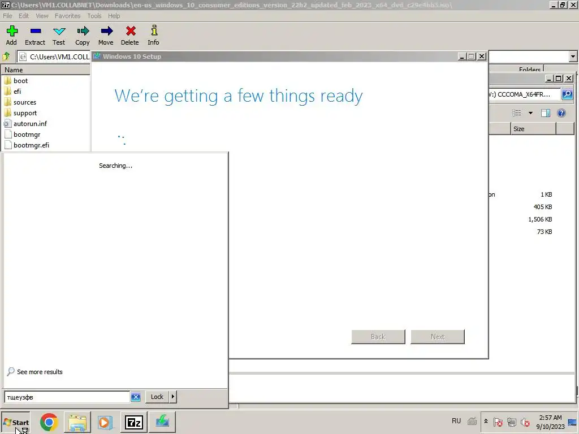Click the Start menu search box

click(67, 397)
